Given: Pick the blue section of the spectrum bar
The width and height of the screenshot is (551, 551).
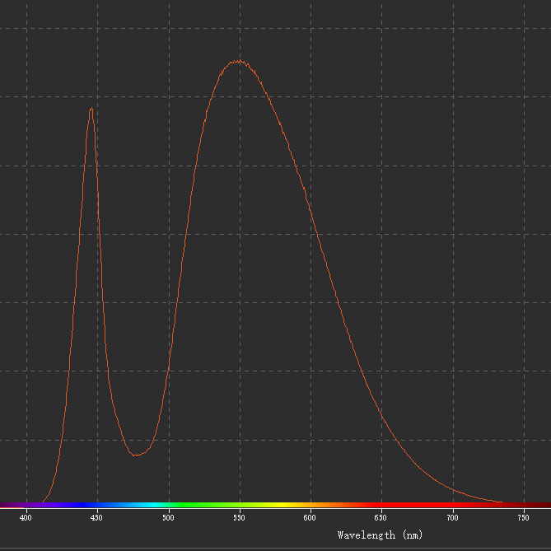Looking at the screenshot, I should [82, 504].
